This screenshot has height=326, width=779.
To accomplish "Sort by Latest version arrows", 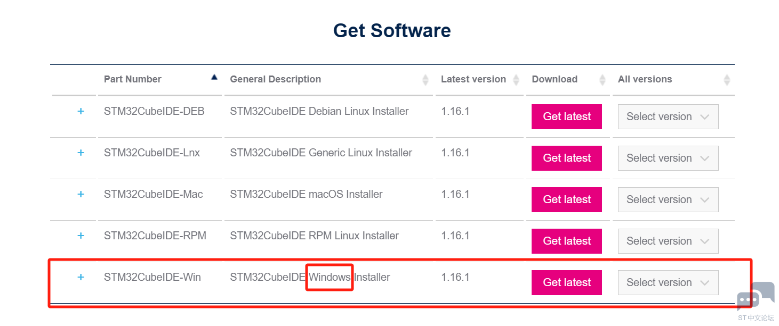I will (x=516, y=80).
